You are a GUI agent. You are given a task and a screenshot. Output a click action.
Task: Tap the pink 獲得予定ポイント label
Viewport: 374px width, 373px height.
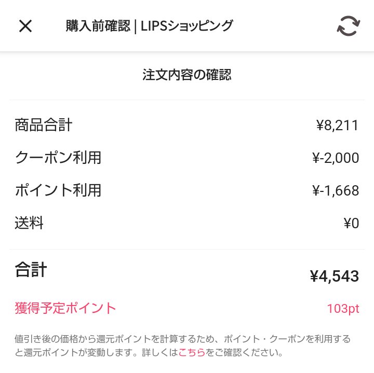coord(65,308)
